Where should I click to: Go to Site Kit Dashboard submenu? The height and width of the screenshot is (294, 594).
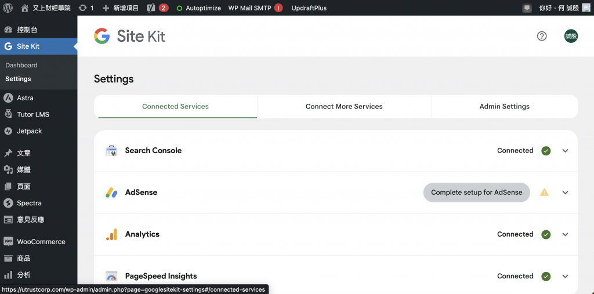click(21, 65)
